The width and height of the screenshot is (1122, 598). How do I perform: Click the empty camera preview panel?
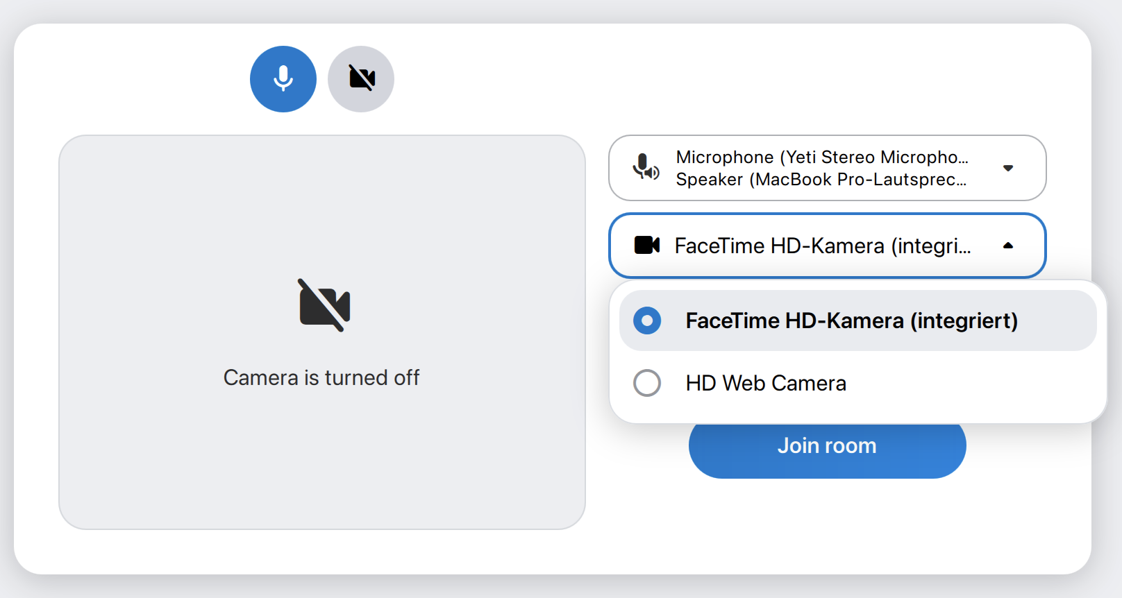(x=322, y=458)
